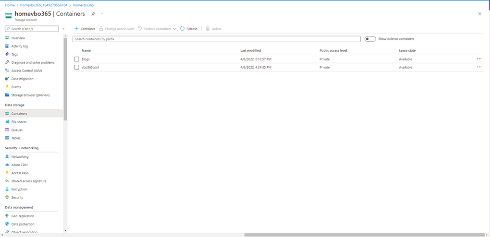490x237 pixels.
Task: Click the horizontal scrollbar thumb at bottom
Action: tap(365, 235)
